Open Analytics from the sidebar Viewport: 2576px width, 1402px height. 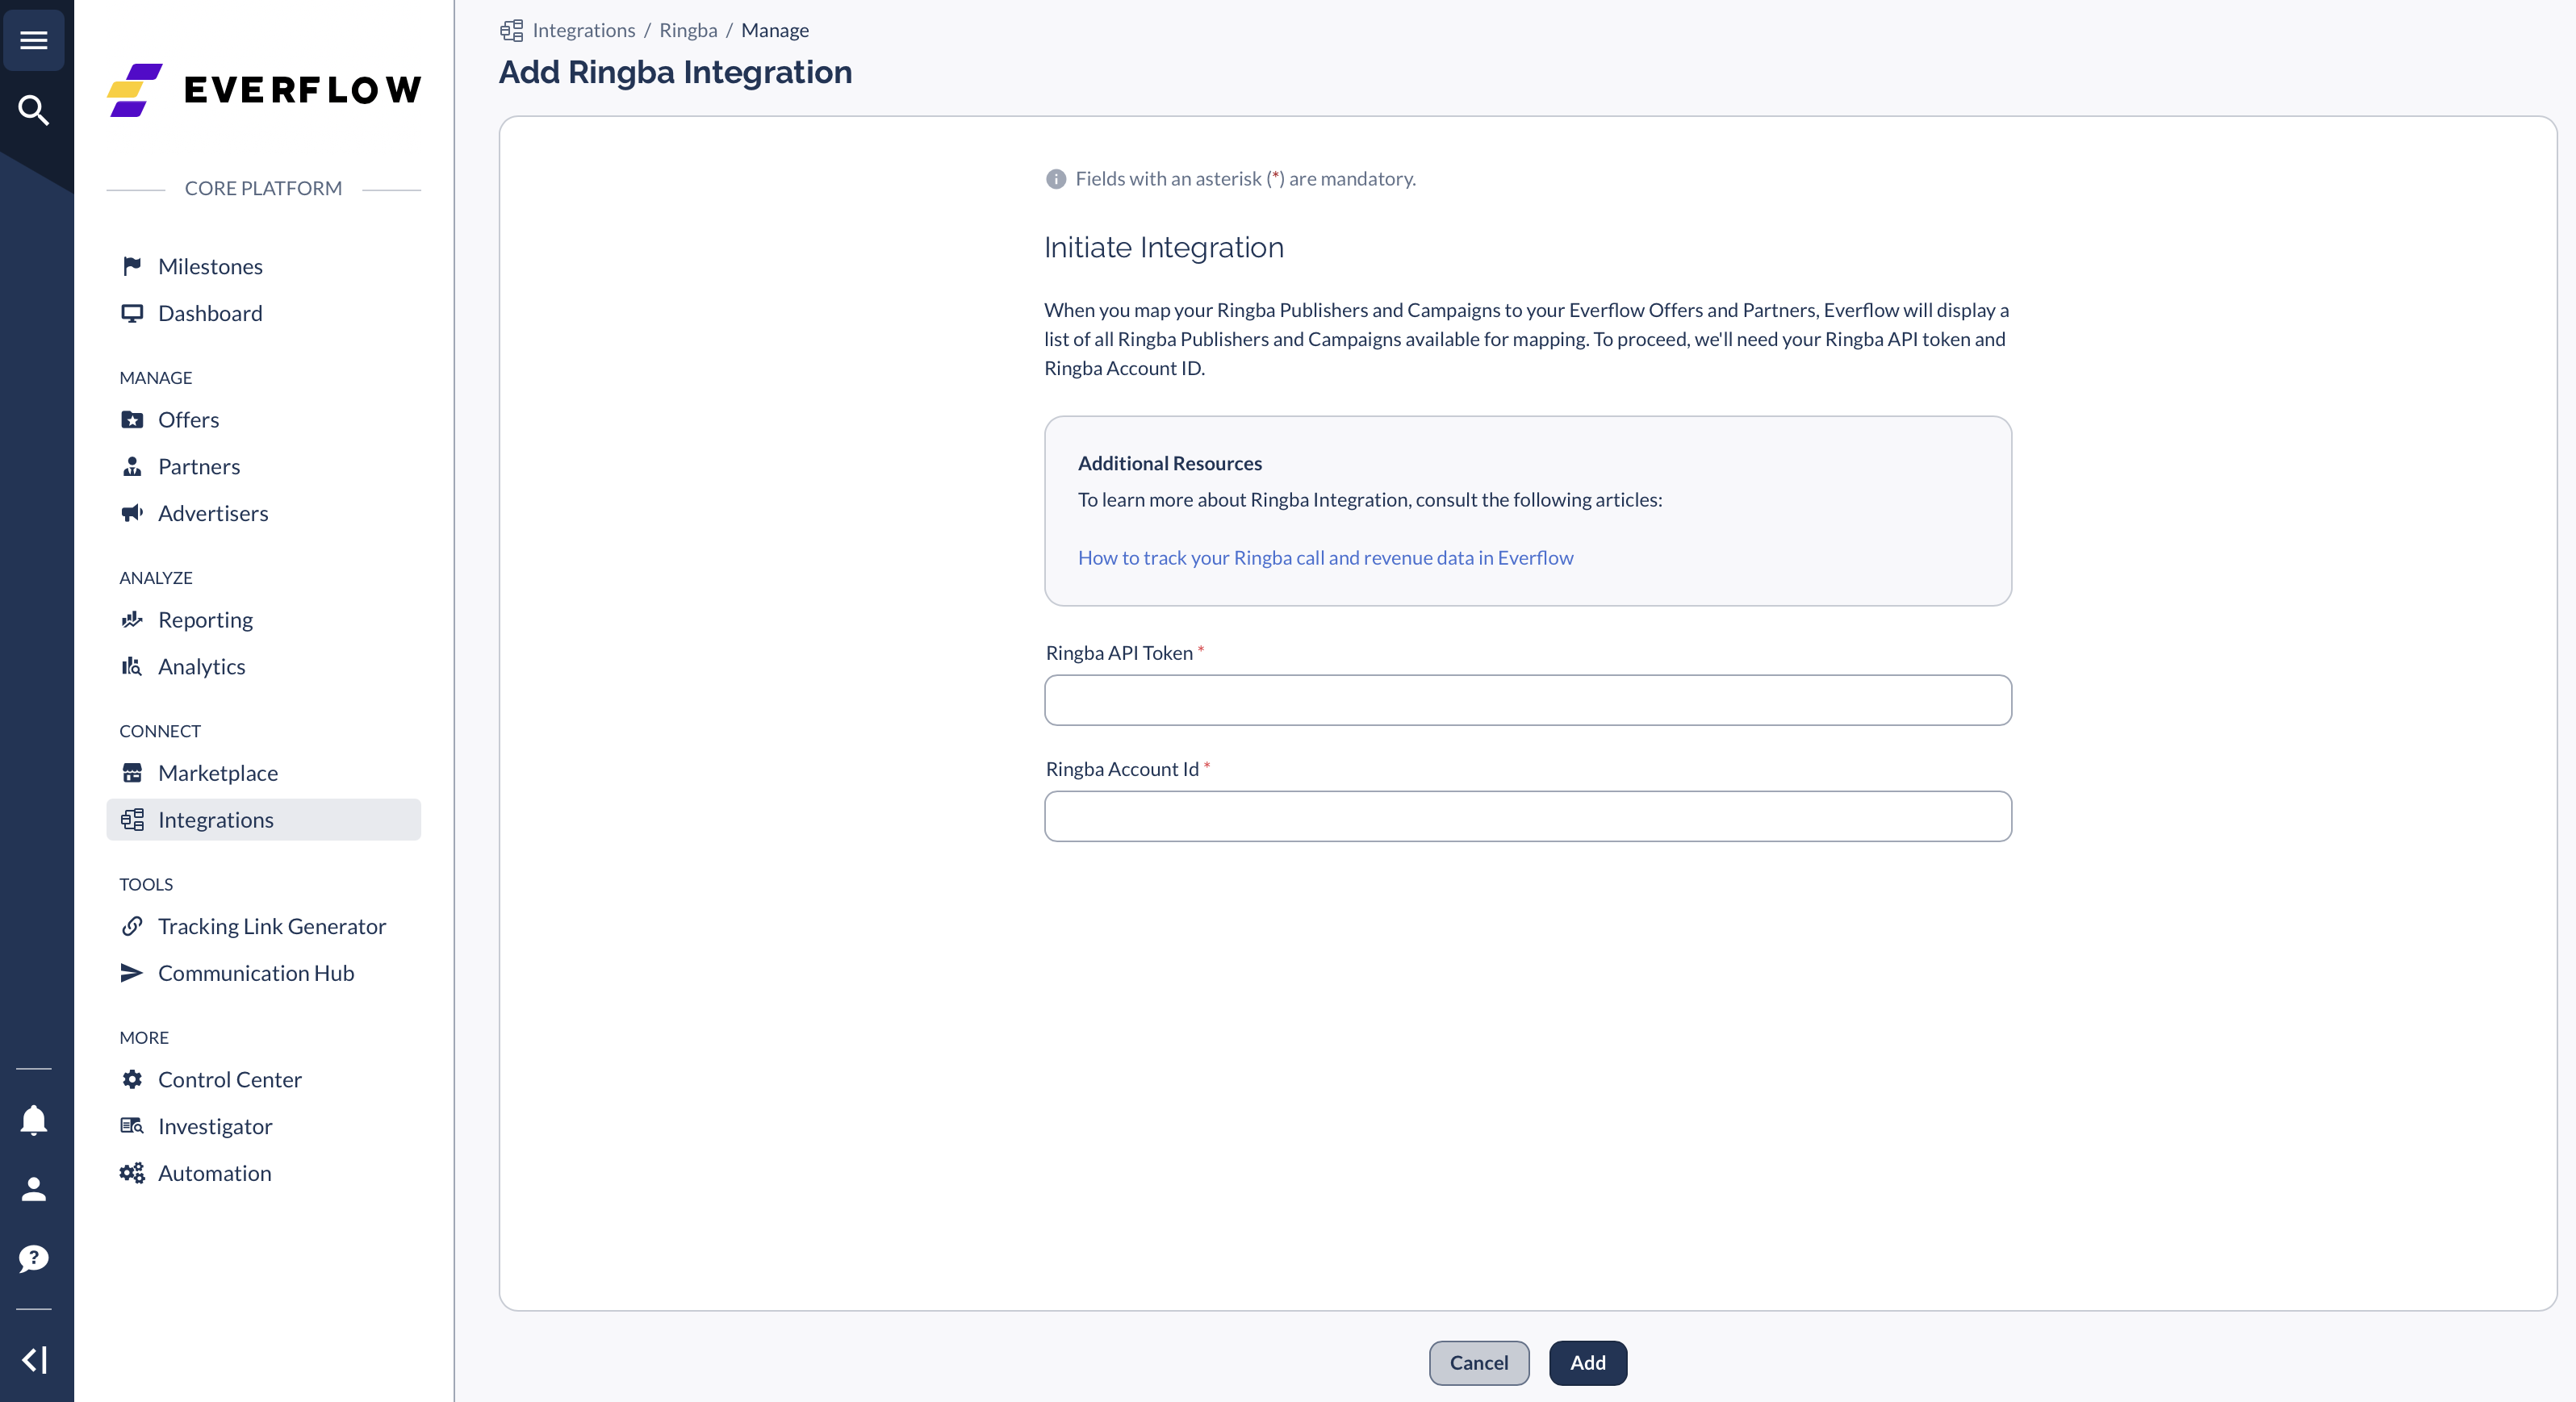tap(201, 666)
